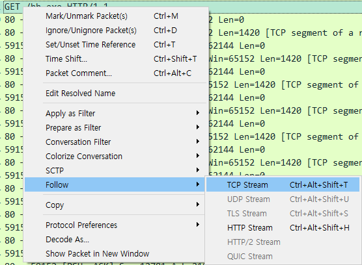Select Mark/Unmark Packet(s) menu entry
Screen dimensions: 362x265
click(x=115, y=16)
